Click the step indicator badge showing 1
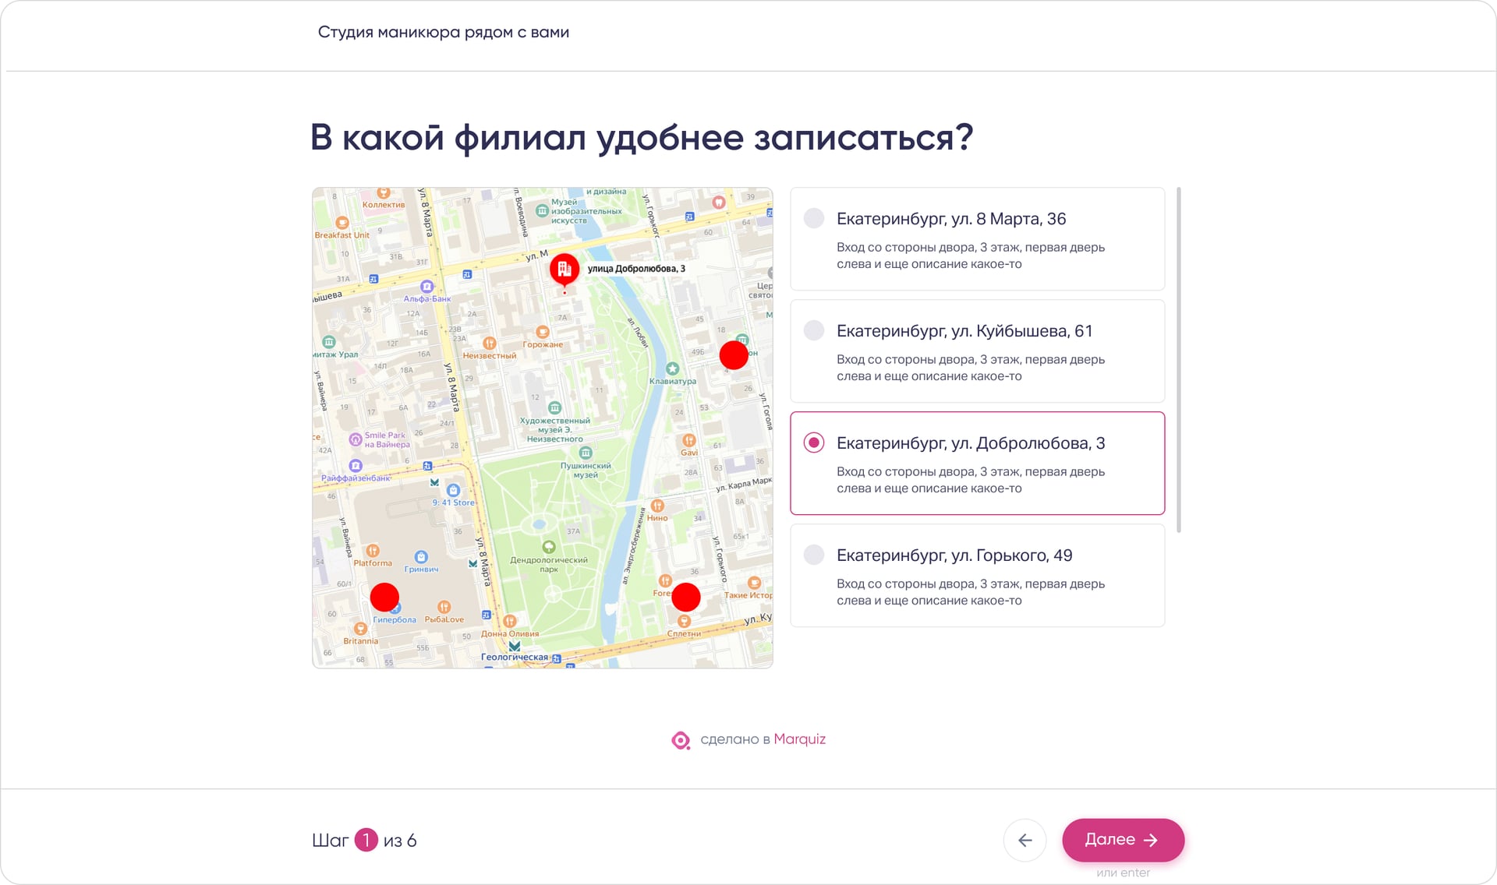The image size is (1497, 885). pos(366,840)
